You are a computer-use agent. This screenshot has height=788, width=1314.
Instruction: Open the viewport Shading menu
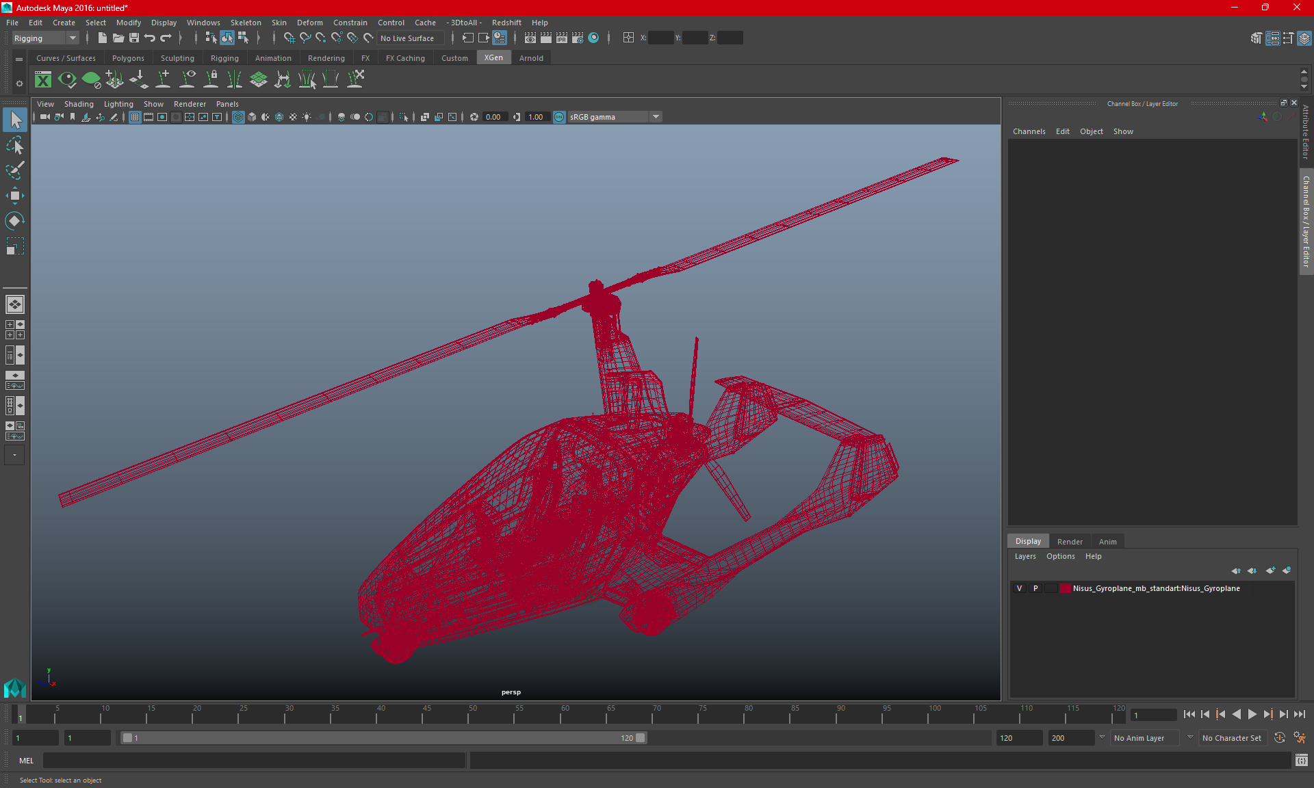coord(79,104)
